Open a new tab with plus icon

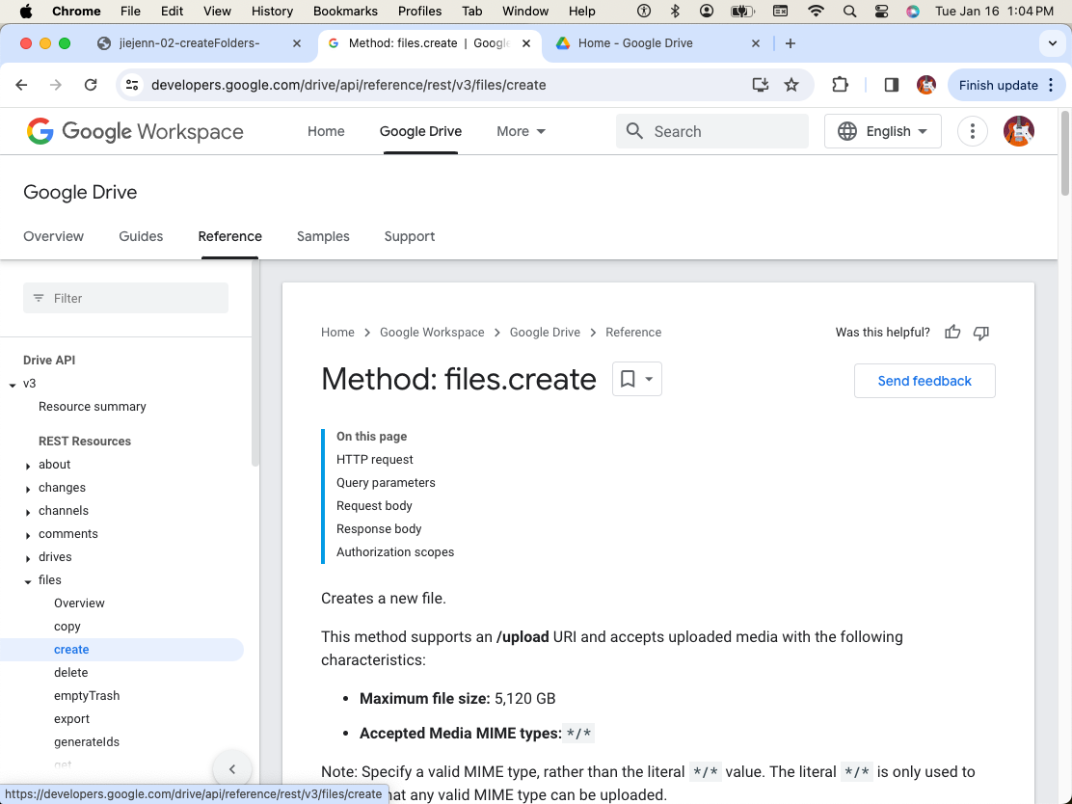pyautogui.click(x=791, y=43)
